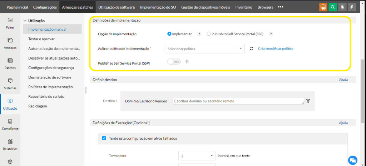
Task: Toggle the Publish to Self Service Portal switch
Action: click(174, 62)
